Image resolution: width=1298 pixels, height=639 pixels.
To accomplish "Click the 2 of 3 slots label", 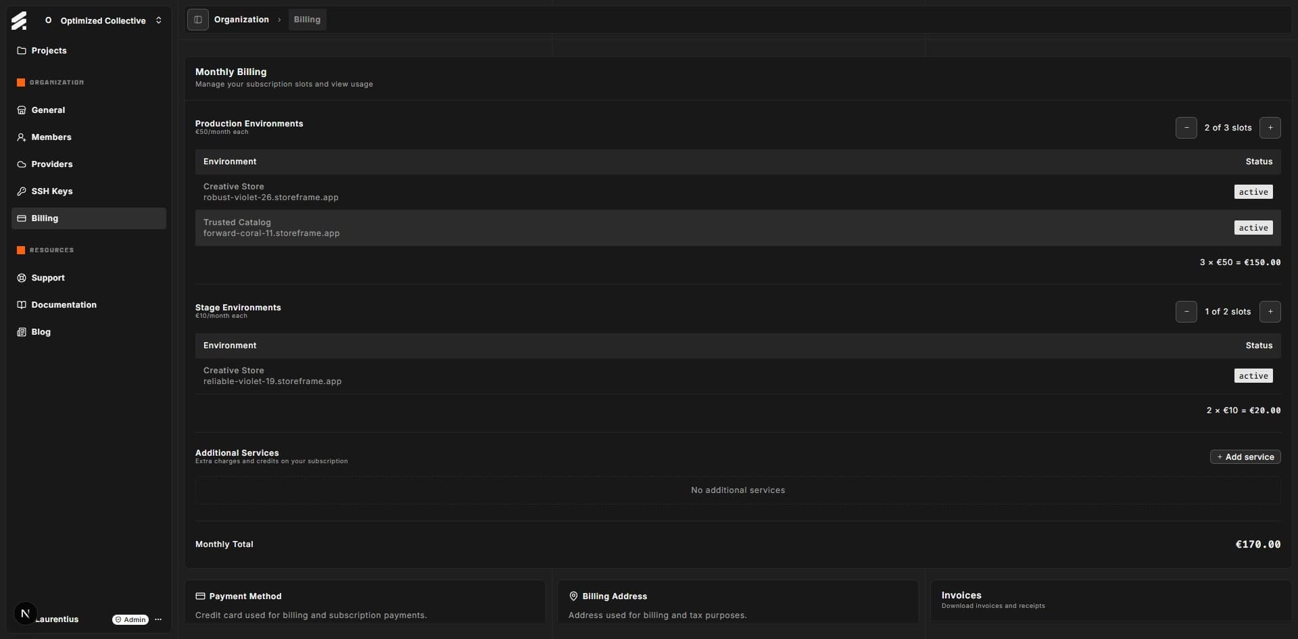I will [x=1228, y=128].
